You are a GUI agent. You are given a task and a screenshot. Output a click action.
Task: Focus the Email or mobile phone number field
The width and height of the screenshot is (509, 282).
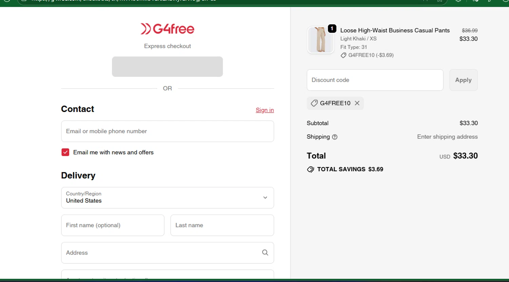(167, 131)
